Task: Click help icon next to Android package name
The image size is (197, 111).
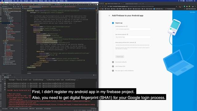Action: (127, 26)
